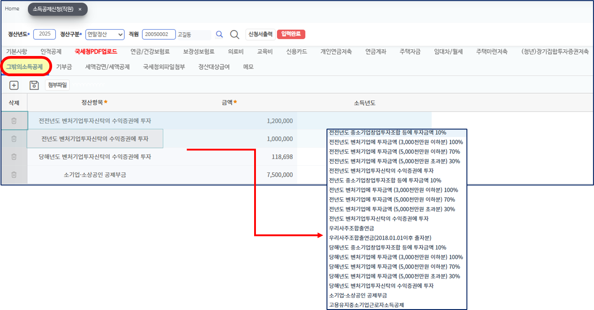Delete row 당해년도 벤처기업투자신탁 via trash icon
Image resolution: width=594 pixels, height=310 pixels.
(14, 157)
